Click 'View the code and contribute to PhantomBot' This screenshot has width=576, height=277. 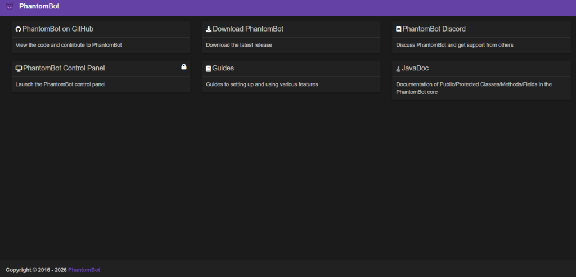[69, 45]
